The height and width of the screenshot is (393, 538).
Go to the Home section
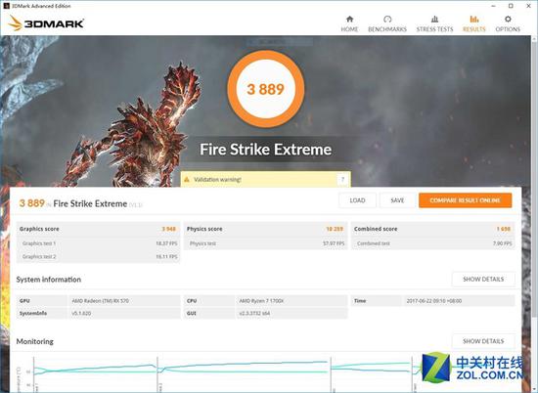(349, 23)
